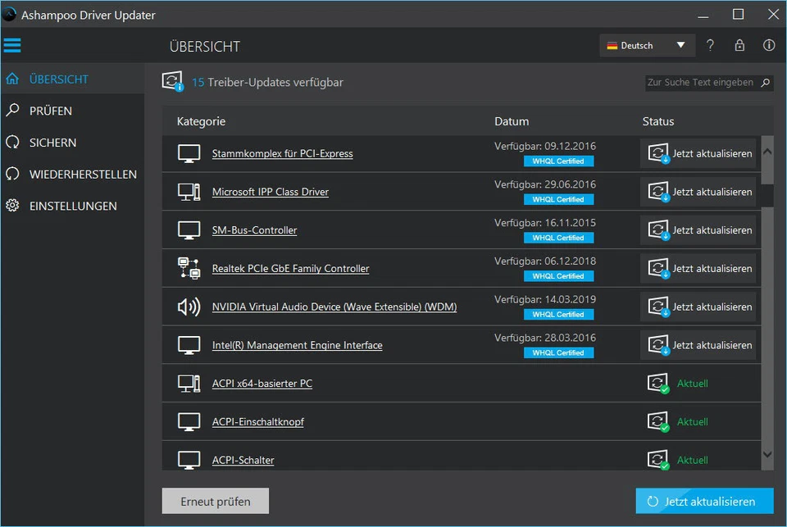Click the Erneut prüfen button
This screenshot has height=527, width=787.
tap(215, 501)
